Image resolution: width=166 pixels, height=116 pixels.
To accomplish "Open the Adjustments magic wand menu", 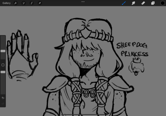I will point(24,3).
